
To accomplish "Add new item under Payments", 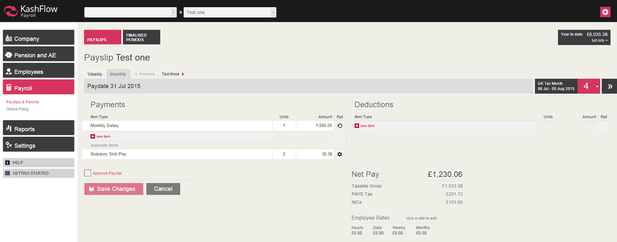I will click(100, 137).
